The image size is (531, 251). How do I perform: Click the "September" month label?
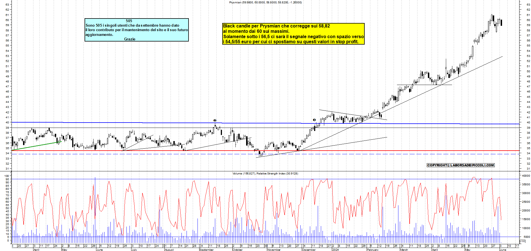(x=206, y=250)
